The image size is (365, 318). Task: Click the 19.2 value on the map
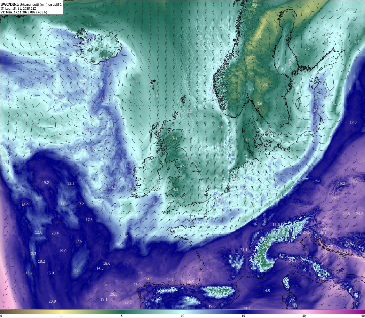click(x=45, y=183)
